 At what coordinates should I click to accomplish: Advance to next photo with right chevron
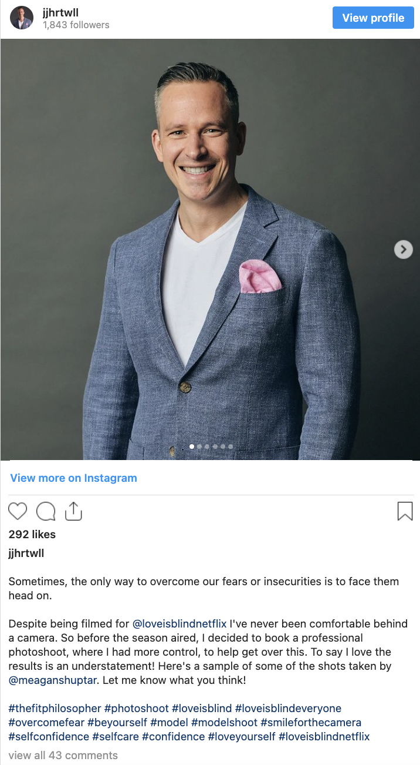coord(403,250)
